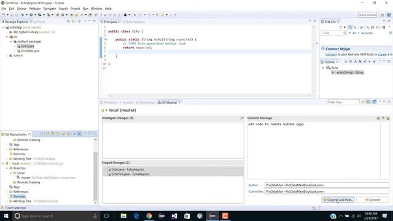Screen dimensions: 393x221
Task: Collapse the Echo class in Outline
Action: (323, 68)
